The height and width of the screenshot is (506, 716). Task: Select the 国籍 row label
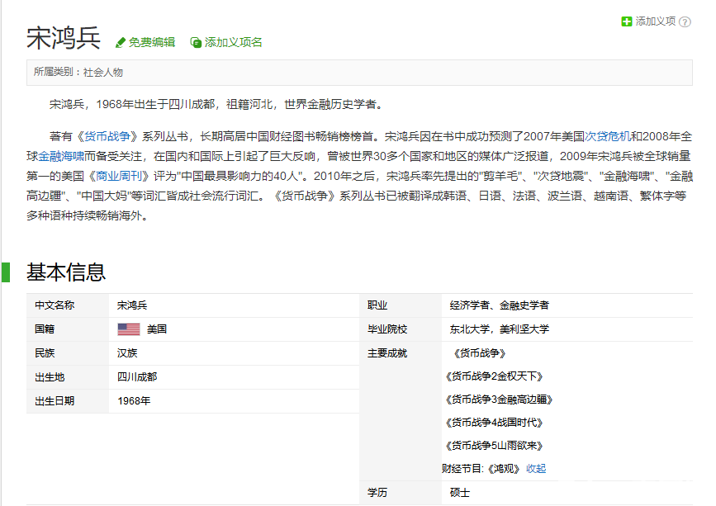click(x=45, y=329)
